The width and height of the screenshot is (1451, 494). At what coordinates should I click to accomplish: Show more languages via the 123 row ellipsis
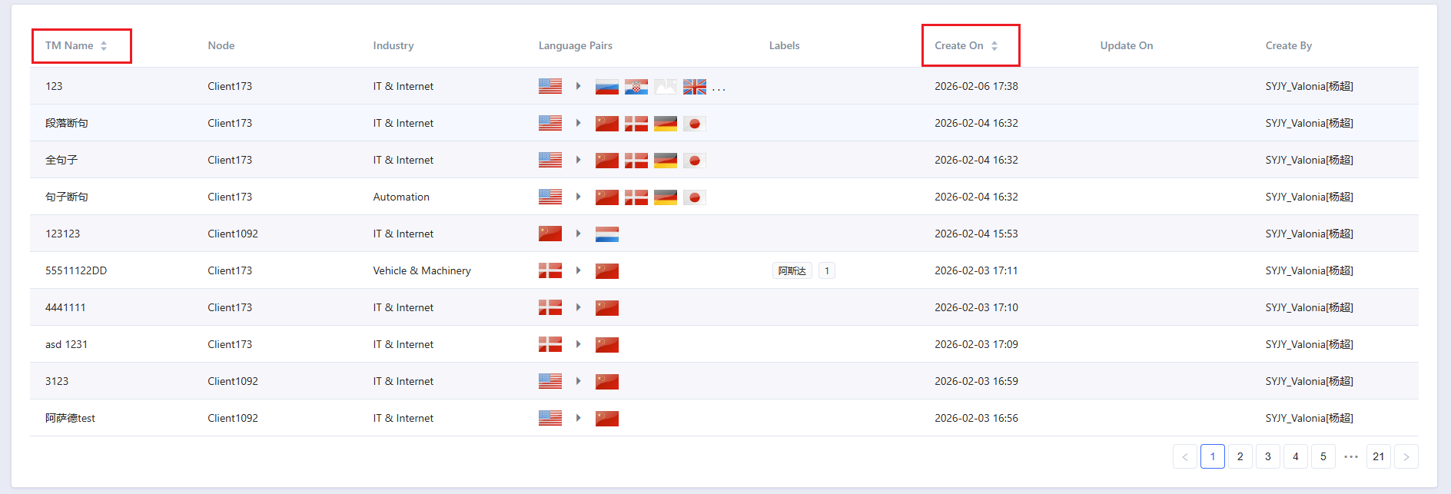click(719, 89)
